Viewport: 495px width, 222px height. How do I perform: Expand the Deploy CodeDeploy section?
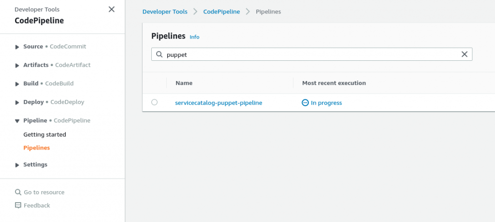tap(17, 103)
